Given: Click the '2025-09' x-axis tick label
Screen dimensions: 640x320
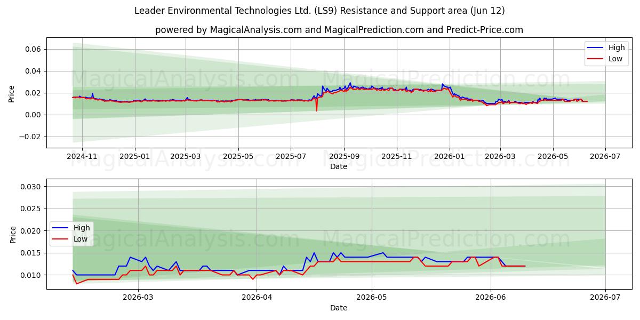Looking at the screenshot, I should 343,157.
